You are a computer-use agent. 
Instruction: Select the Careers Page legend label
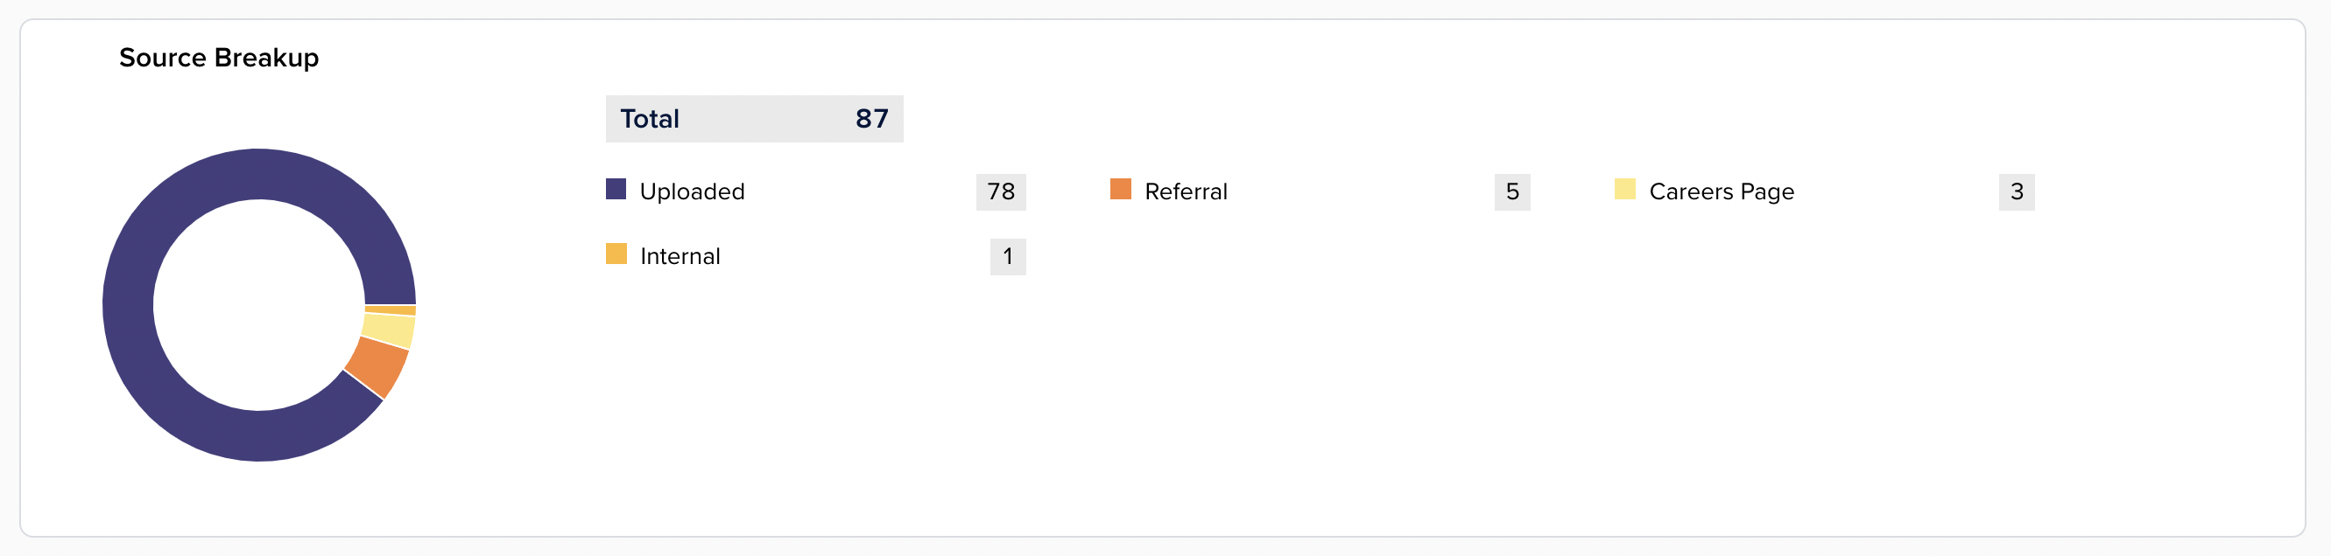1721,192
